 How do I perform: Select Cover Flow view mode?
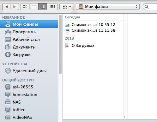[x=52, y=7]
